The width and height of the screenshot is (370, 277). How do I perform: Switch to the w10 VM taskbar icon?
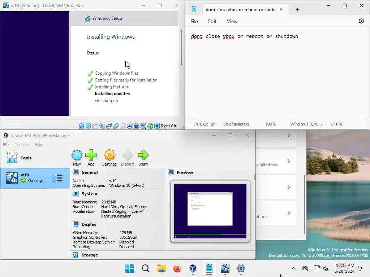(x=225, y=268)
